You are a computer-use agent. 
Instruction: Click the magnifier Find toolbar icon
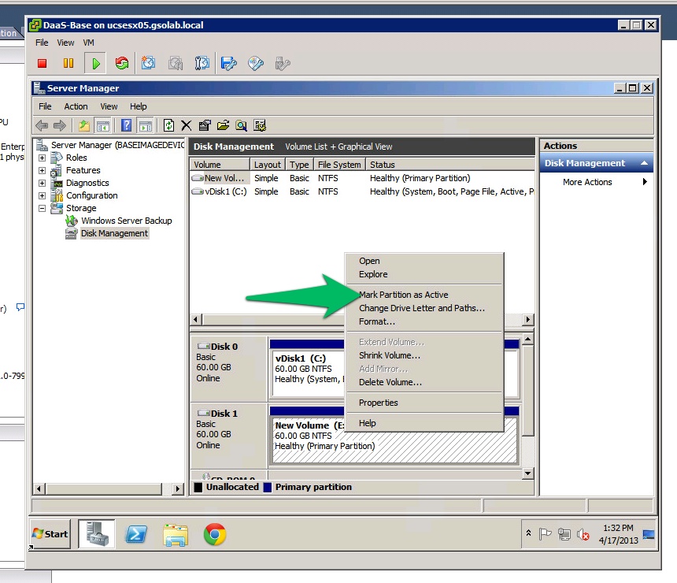[x=241, y=126]
